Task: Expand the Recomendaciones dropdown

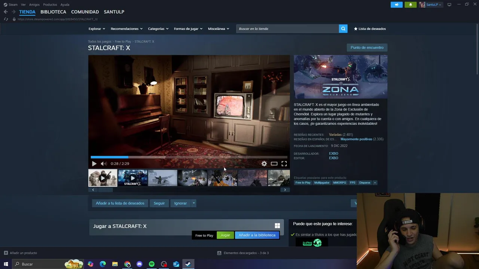Action: [126, 29]
